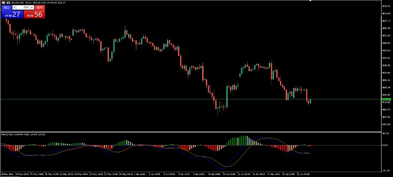Click the 4486.56 price level on axis
This screenshot has width=393, height=177.
pos(386,43)
